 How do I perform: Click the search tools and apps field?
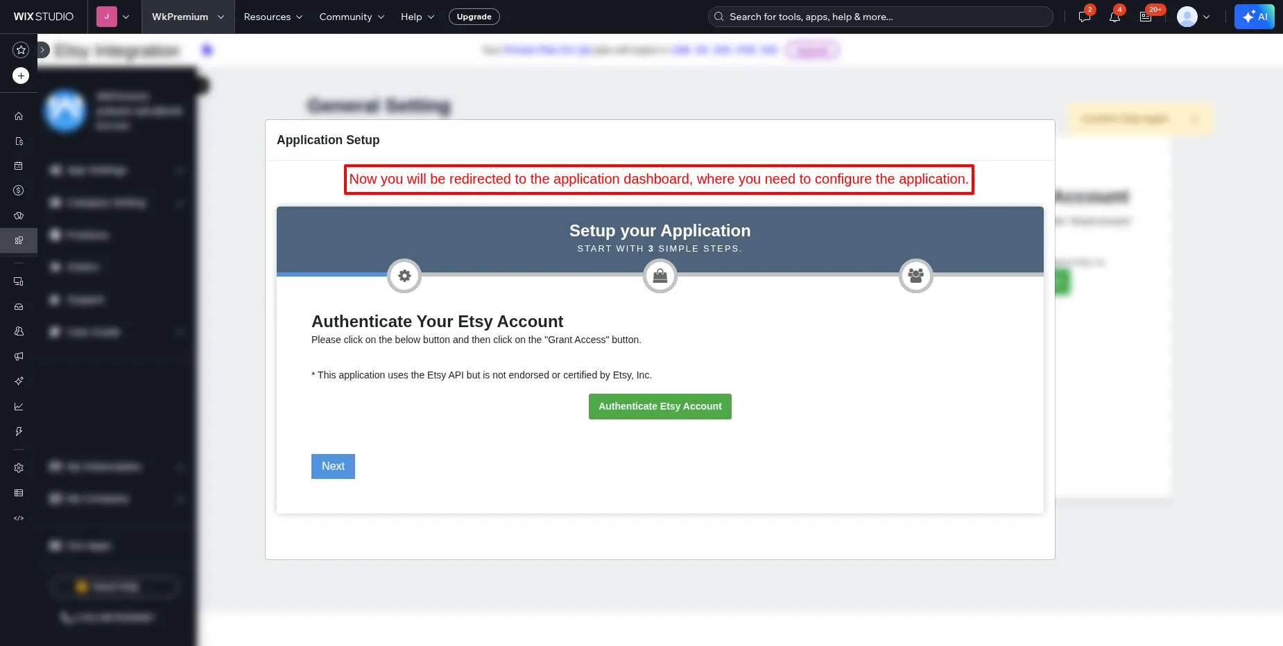[879, 16]
